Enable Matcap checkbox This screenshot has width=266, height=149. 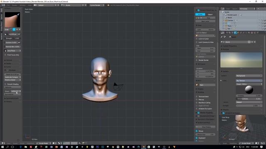tap(197, 100)
